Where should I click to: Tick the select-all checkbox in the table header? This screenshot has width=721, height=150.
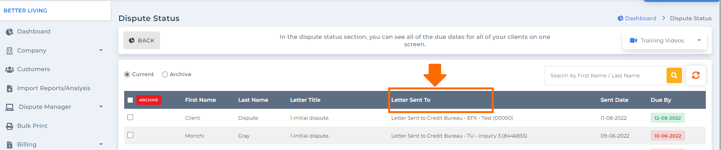(130, 100)
